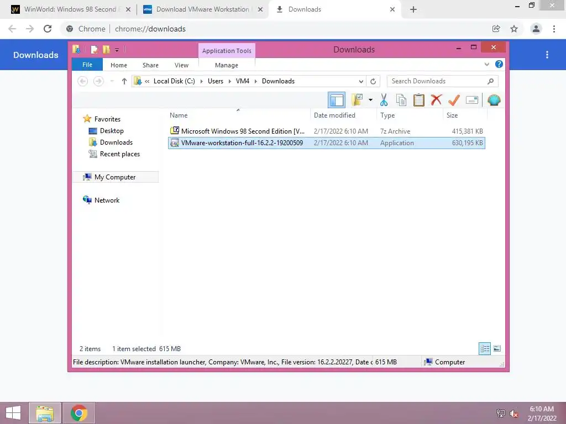Click Users in the address path
Viewport: 566px width, 424px height.
[x=216, y=81]
